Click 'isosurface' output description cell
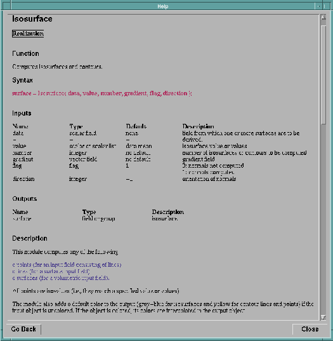Screen dimensions: 333x341 coord(165,218)
